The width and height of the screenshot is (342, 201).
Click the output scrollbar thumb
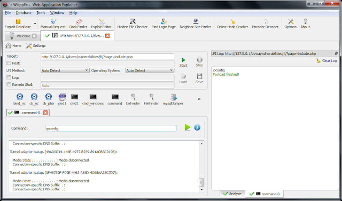point(201,182)
